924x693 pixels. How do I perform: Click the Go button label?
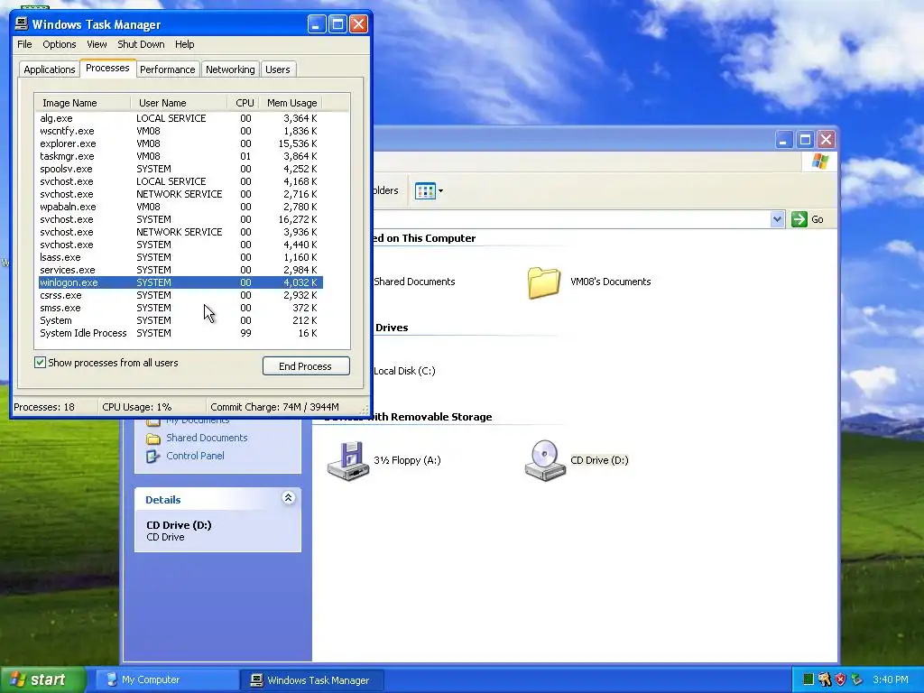click(818, 219)
